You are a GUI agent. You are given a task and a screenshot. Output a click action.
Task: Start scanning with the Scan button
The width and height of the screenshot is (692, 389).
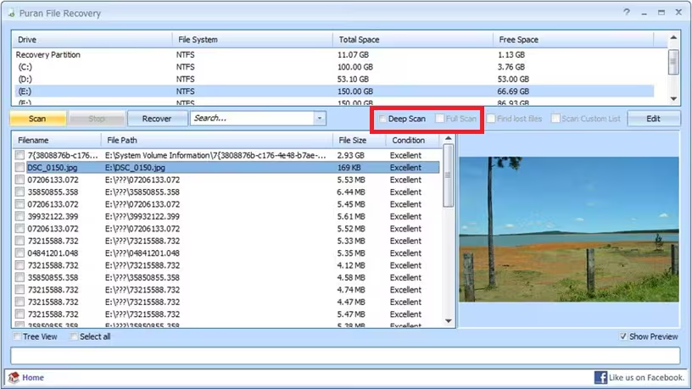tap(37, 119)
